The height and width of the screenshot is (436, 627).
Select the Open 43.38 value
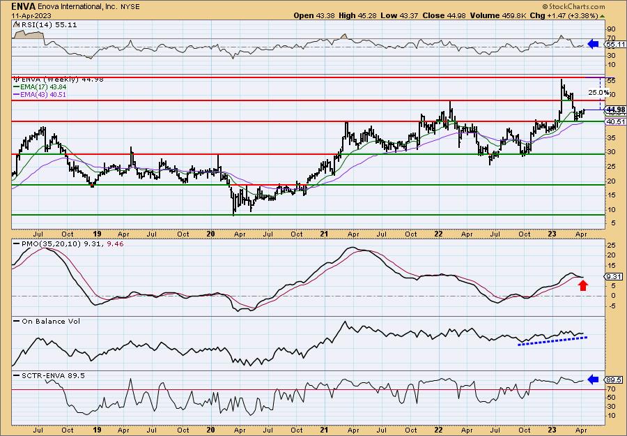coord(314,15)
